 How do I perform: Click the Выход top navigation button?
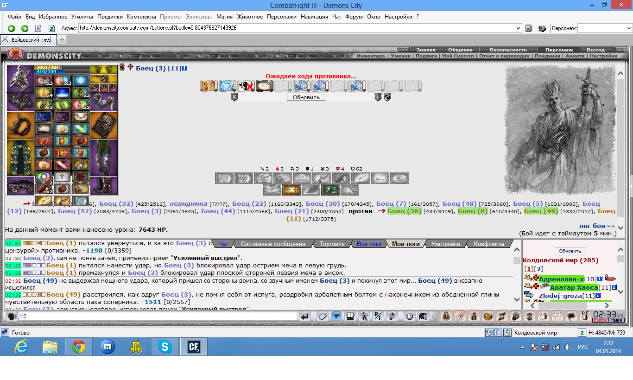click(595, 50)
